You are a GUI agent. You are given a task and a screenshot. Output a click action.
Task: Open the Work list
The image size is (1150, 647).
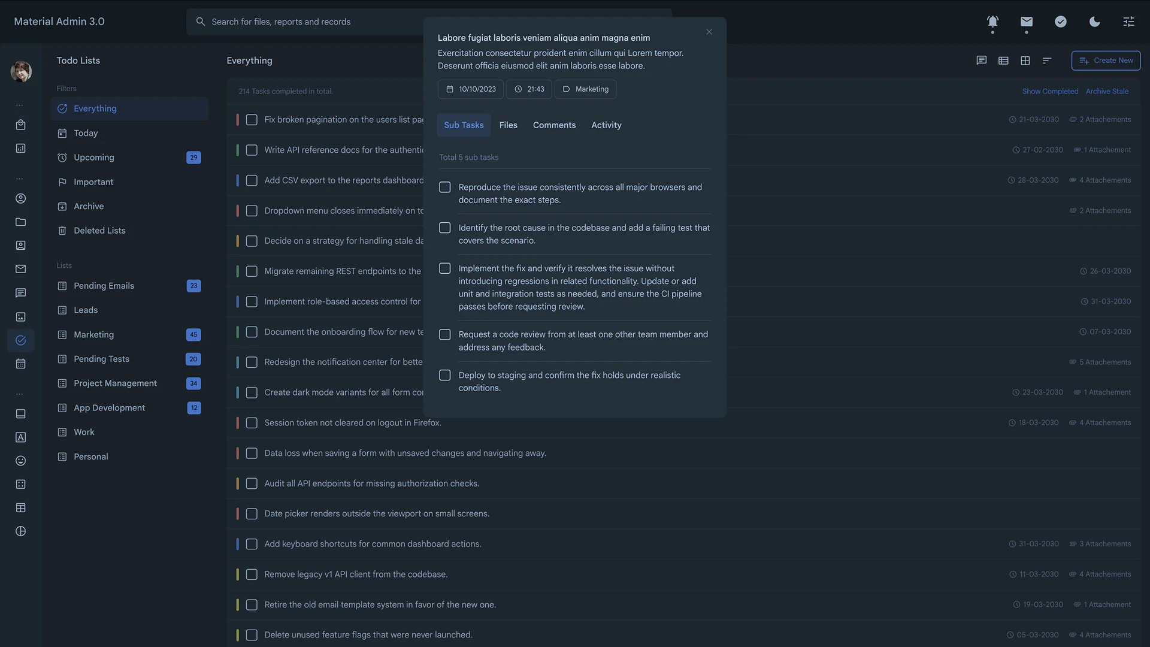tap(129, 432)
